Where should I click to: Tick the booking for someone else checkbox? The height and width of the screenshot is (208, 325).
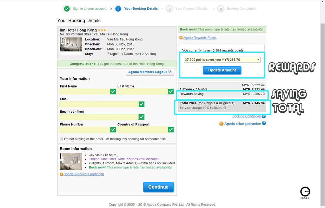click(x=61, y=139)
